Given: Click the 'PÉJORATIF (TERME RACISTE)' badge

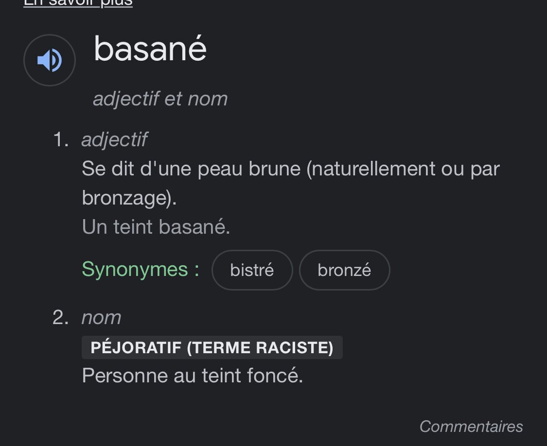Looking at the screenshot, I should 212,347.
